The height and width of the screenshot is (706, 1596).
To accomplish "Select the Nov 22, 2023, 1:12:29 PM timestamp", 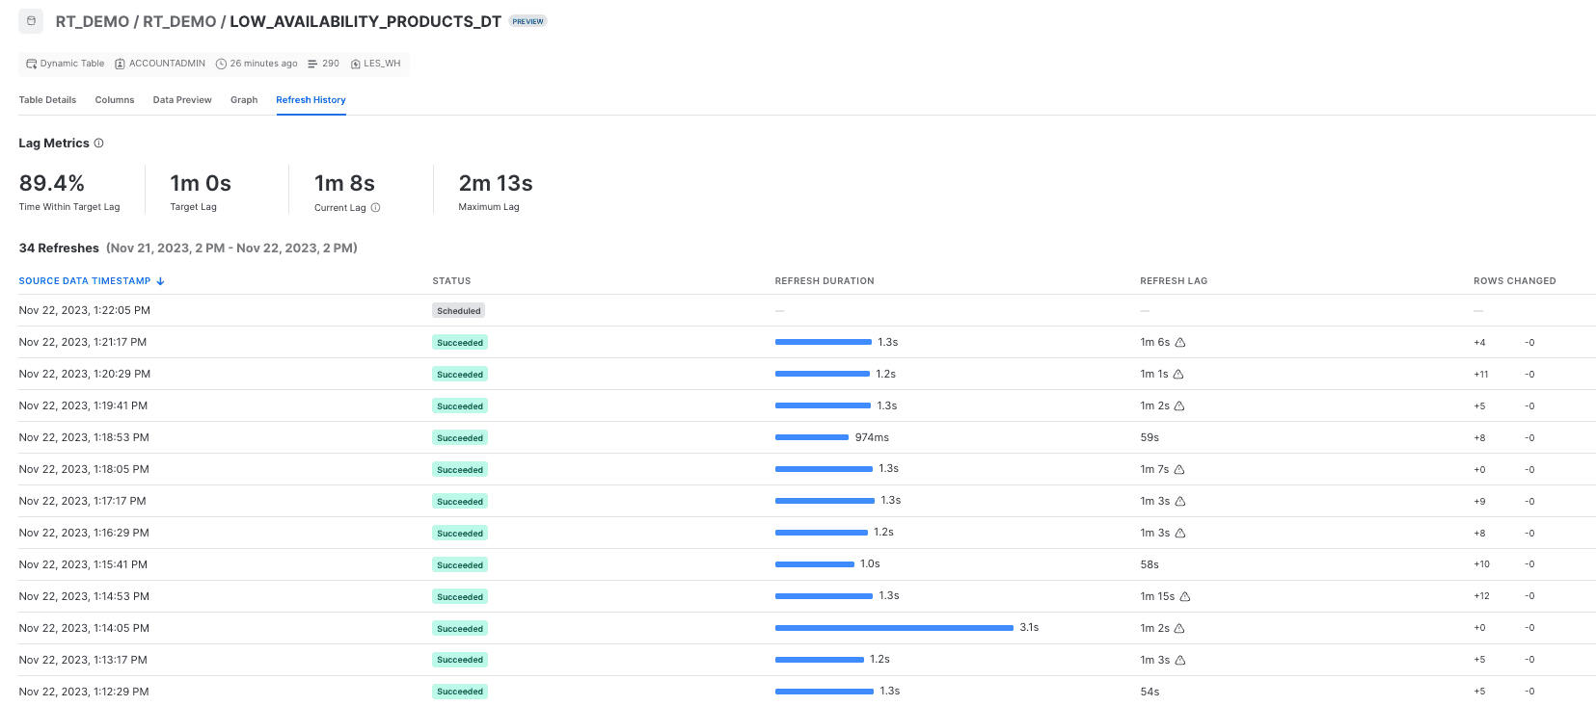I will click(x=84, y=692).
